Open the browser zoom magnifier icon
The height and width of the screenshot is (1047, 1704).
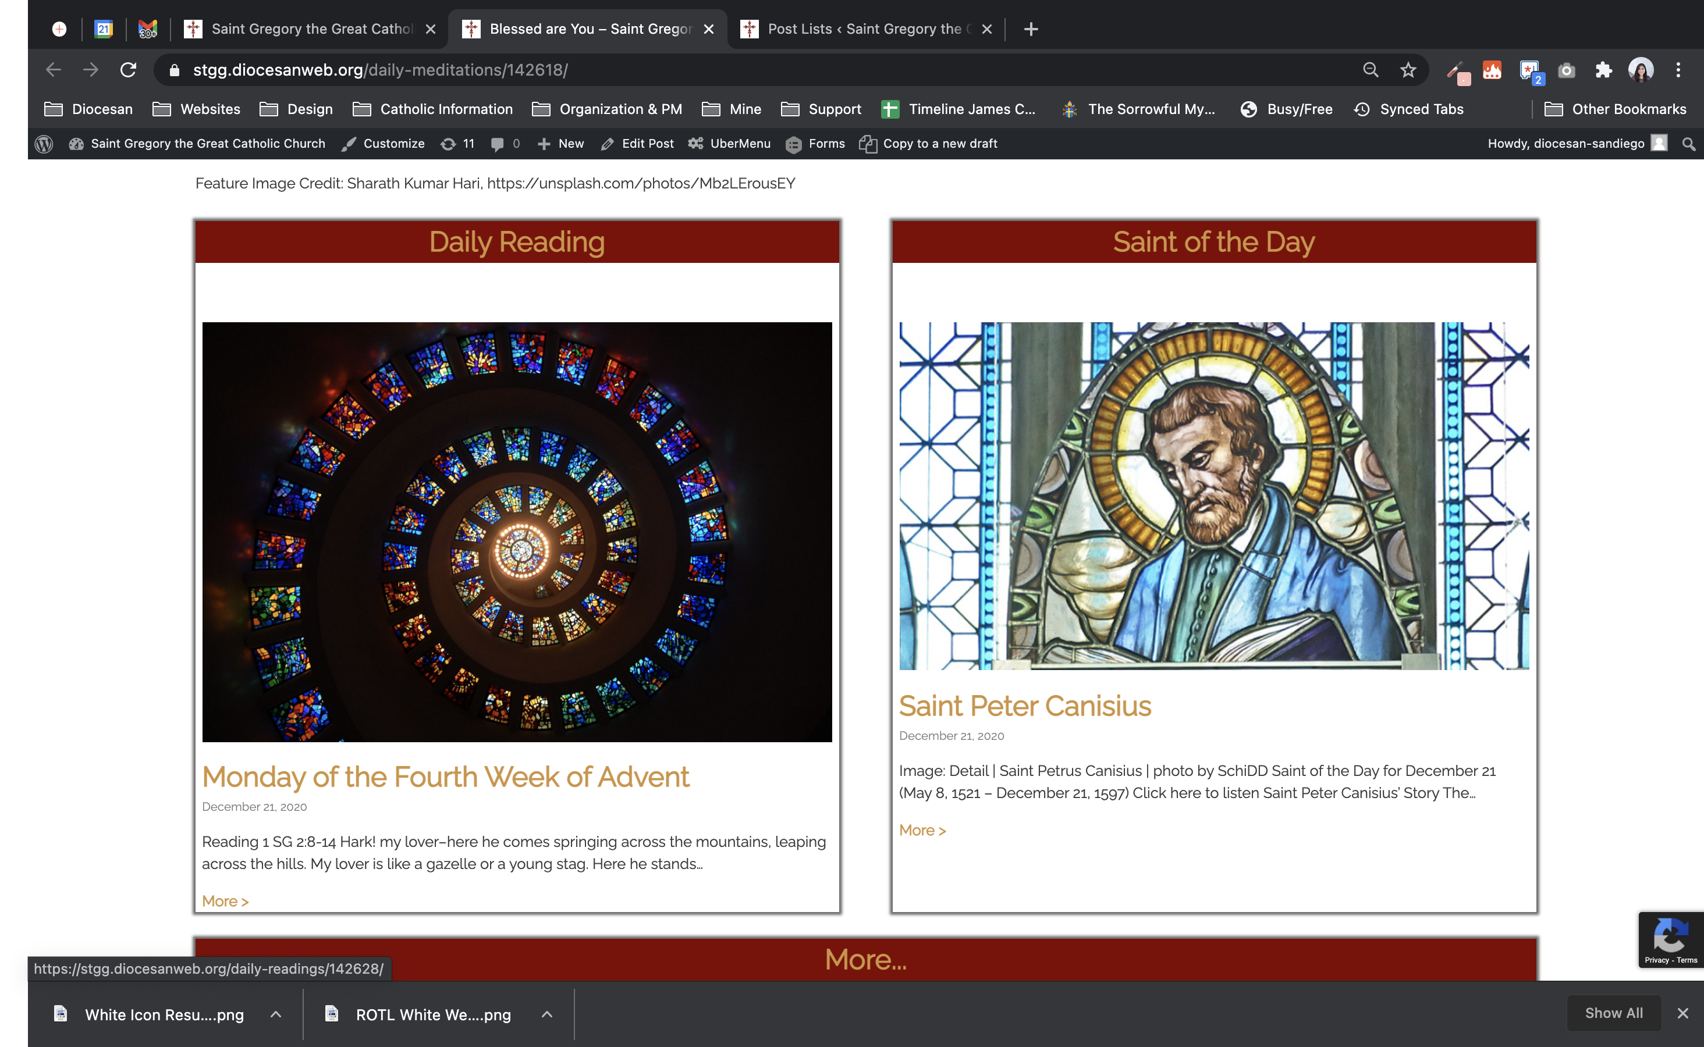coord(1370,70)
